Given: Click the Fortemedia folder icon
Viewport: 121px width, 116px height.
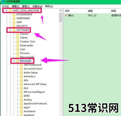Looking at the screenshot, I should [18, 46].
